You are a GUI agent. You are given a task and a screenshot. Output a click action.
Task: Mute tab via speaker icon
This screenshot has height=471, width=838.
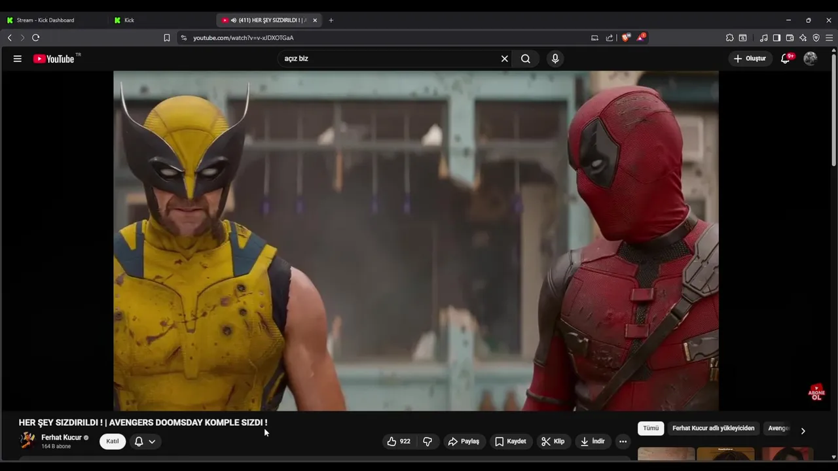point(234,20)
